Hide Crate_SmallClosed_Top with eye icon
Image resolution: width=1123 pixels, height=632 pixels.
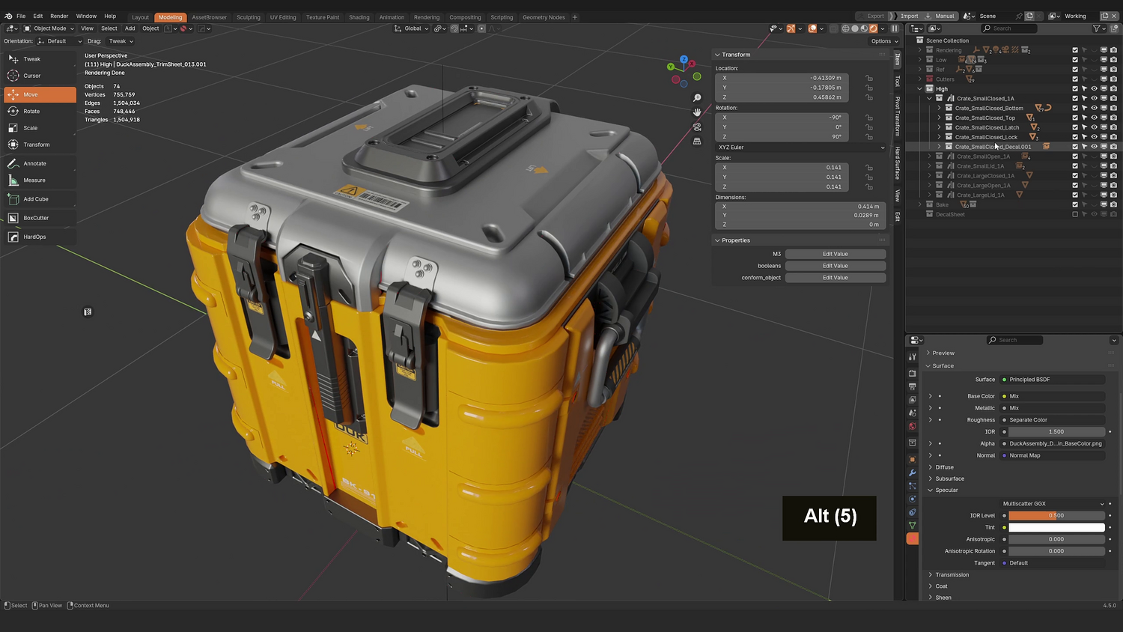pos(1094,118)
